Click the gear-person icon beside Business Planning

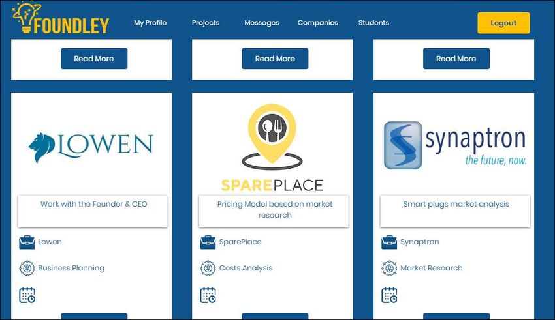click(27, 268)
